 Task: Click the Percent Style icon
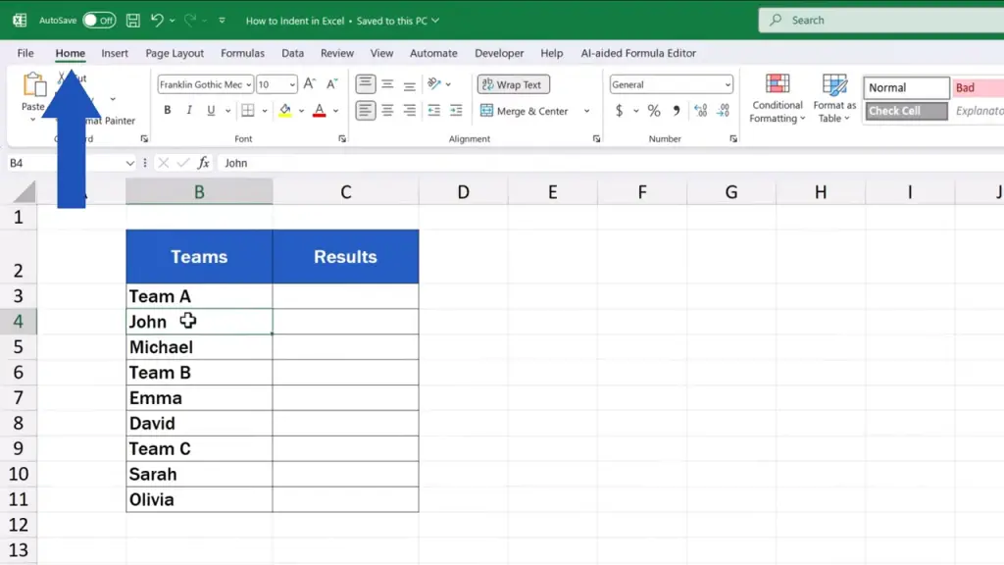click(654, 111)
